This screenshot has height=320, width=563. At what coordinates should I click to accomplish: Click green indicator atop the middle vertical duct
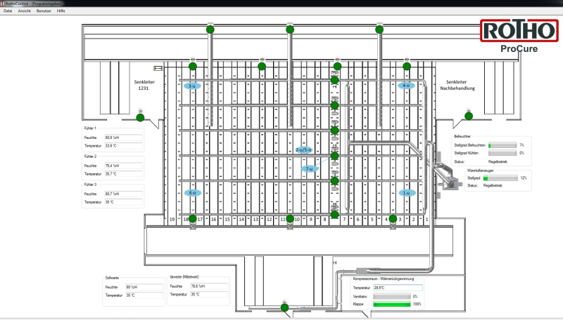(290, 29)
